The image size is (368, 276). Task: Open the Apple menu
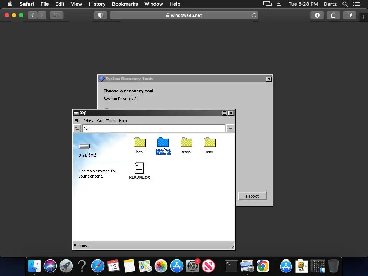point(10,4)
